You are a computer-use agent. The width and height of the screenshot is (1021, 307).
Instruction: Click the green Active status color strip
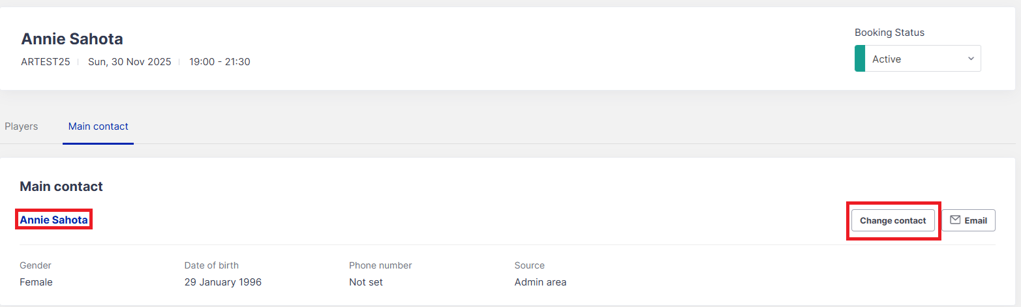tap(859, 59)
